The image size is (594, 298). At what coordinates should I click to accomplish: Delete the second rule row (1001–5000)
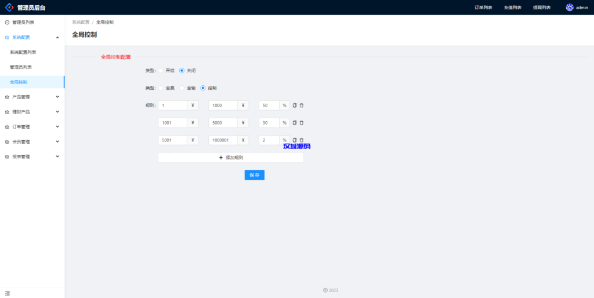[x=302, y=123]
